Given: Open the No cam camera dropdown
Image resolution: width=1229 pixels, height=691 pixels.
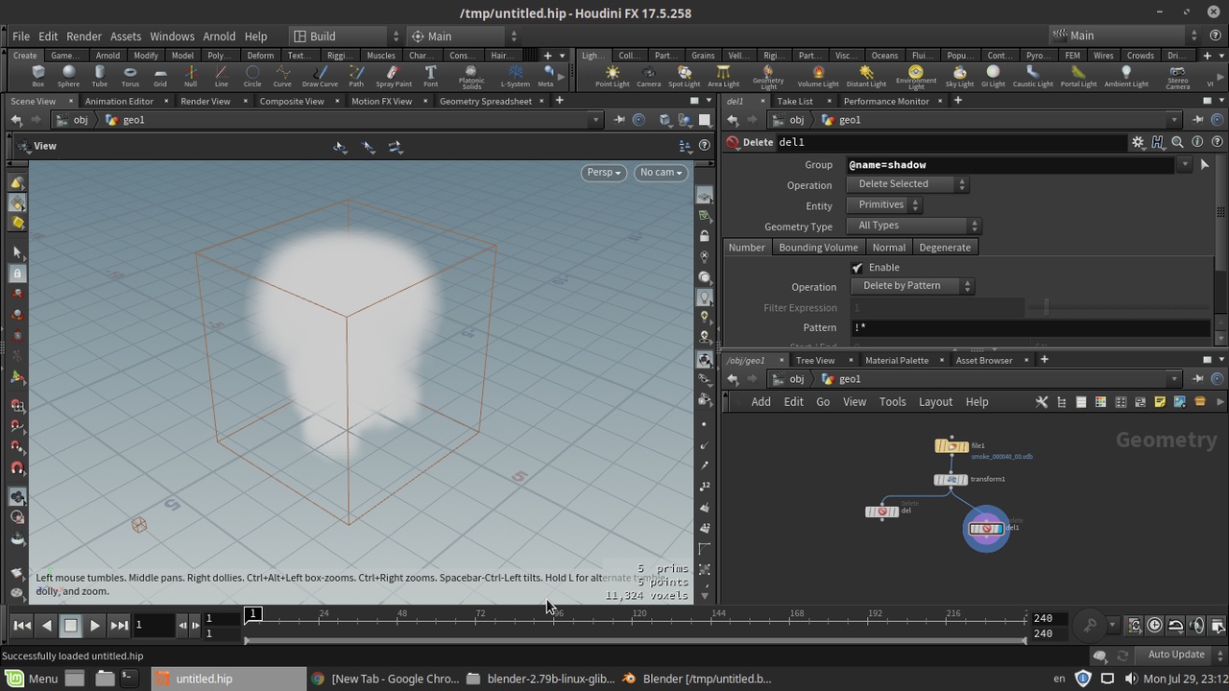Looking at the screenshot, I should tap(661, 173).
